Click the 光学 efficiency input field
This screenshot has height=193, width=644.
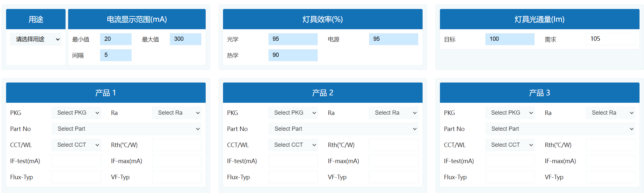293,39
